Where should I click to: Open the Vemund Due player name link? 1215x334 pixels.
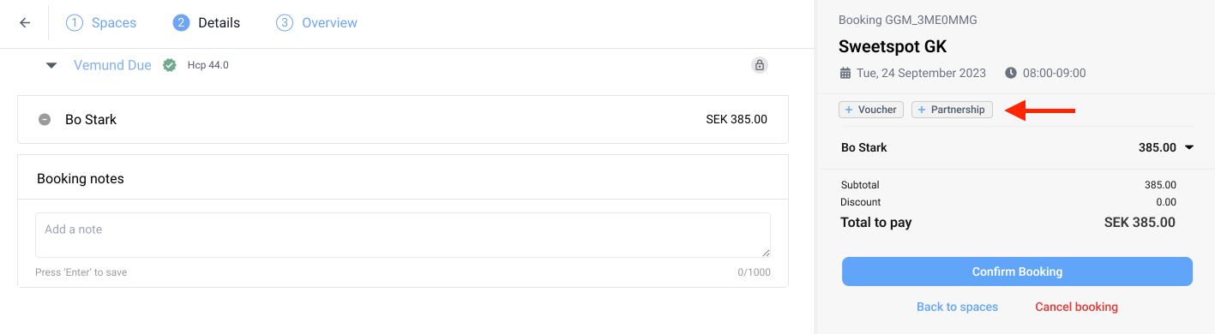click(x=112, y=65)
